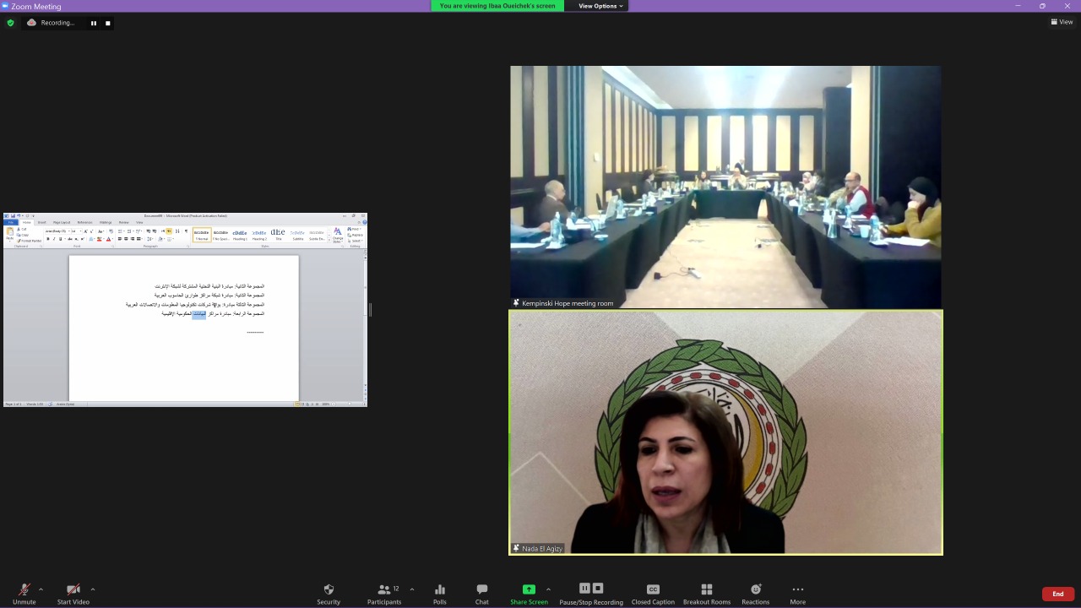This screenshot has height=608, width=1081.
Task: Expand audio options arrow beside Unmute
Action: (x=41, y=589)
